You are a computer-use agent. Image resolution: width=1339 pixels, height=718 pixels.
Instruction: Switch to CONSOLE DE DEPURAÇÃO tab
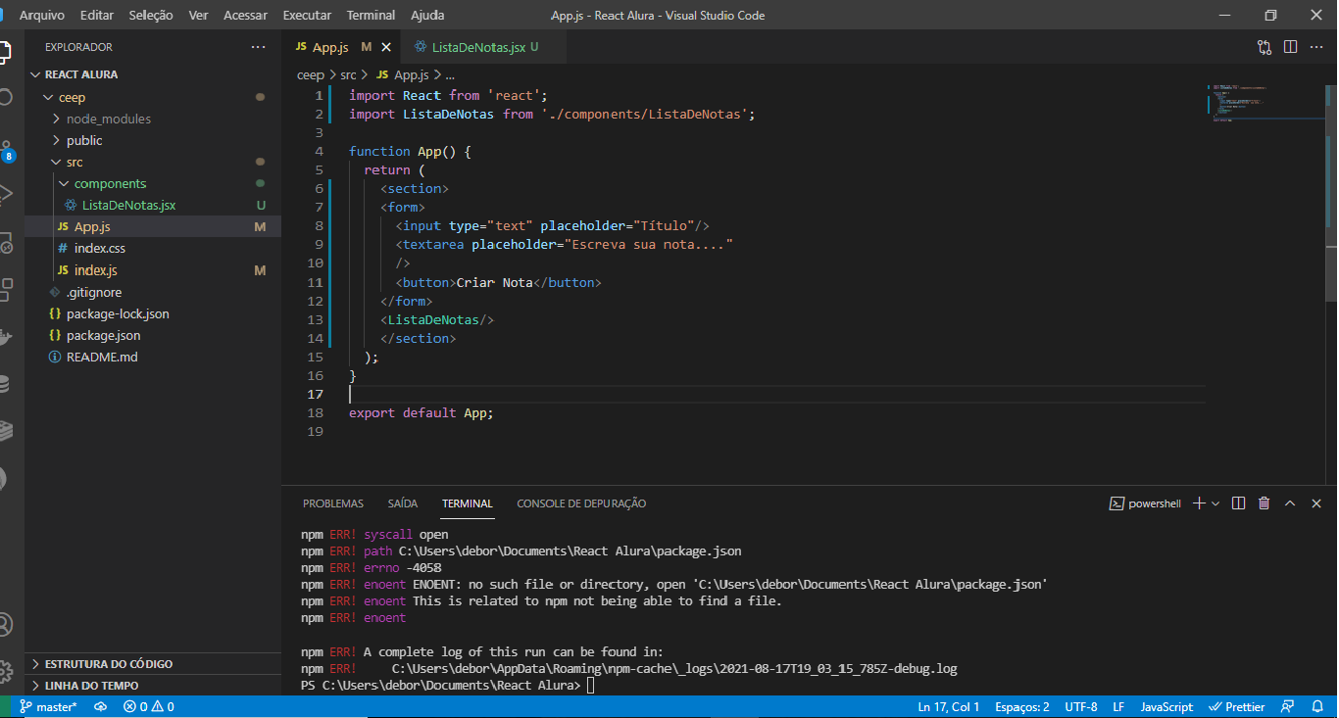(581, 503)
